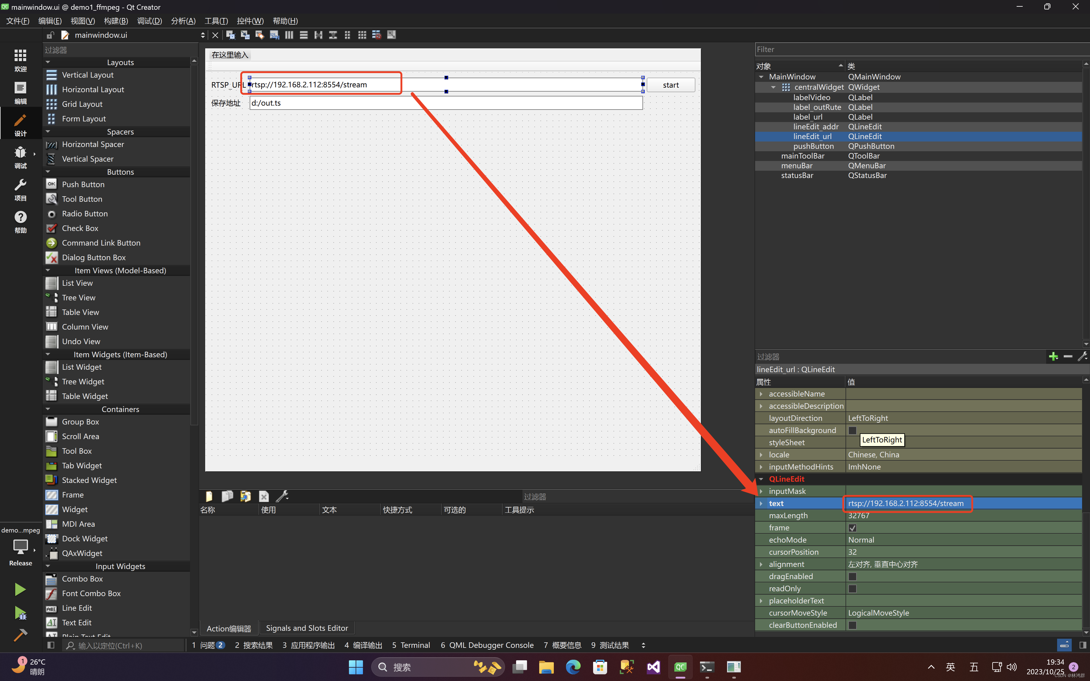Activate Edit Widgets mode in toolbar
The image size is (1090, 681).
coord(230,35)
